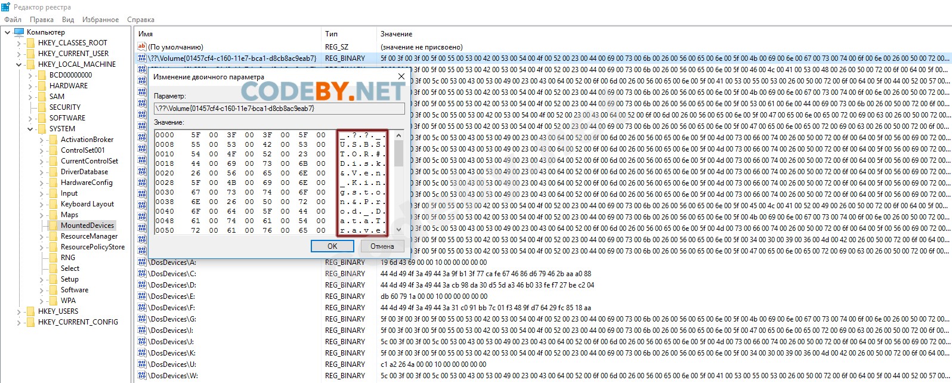Viewport: 952px width, 383px height.
Task: Click the DriverDatabase folder icon
Action: (52, 172)
